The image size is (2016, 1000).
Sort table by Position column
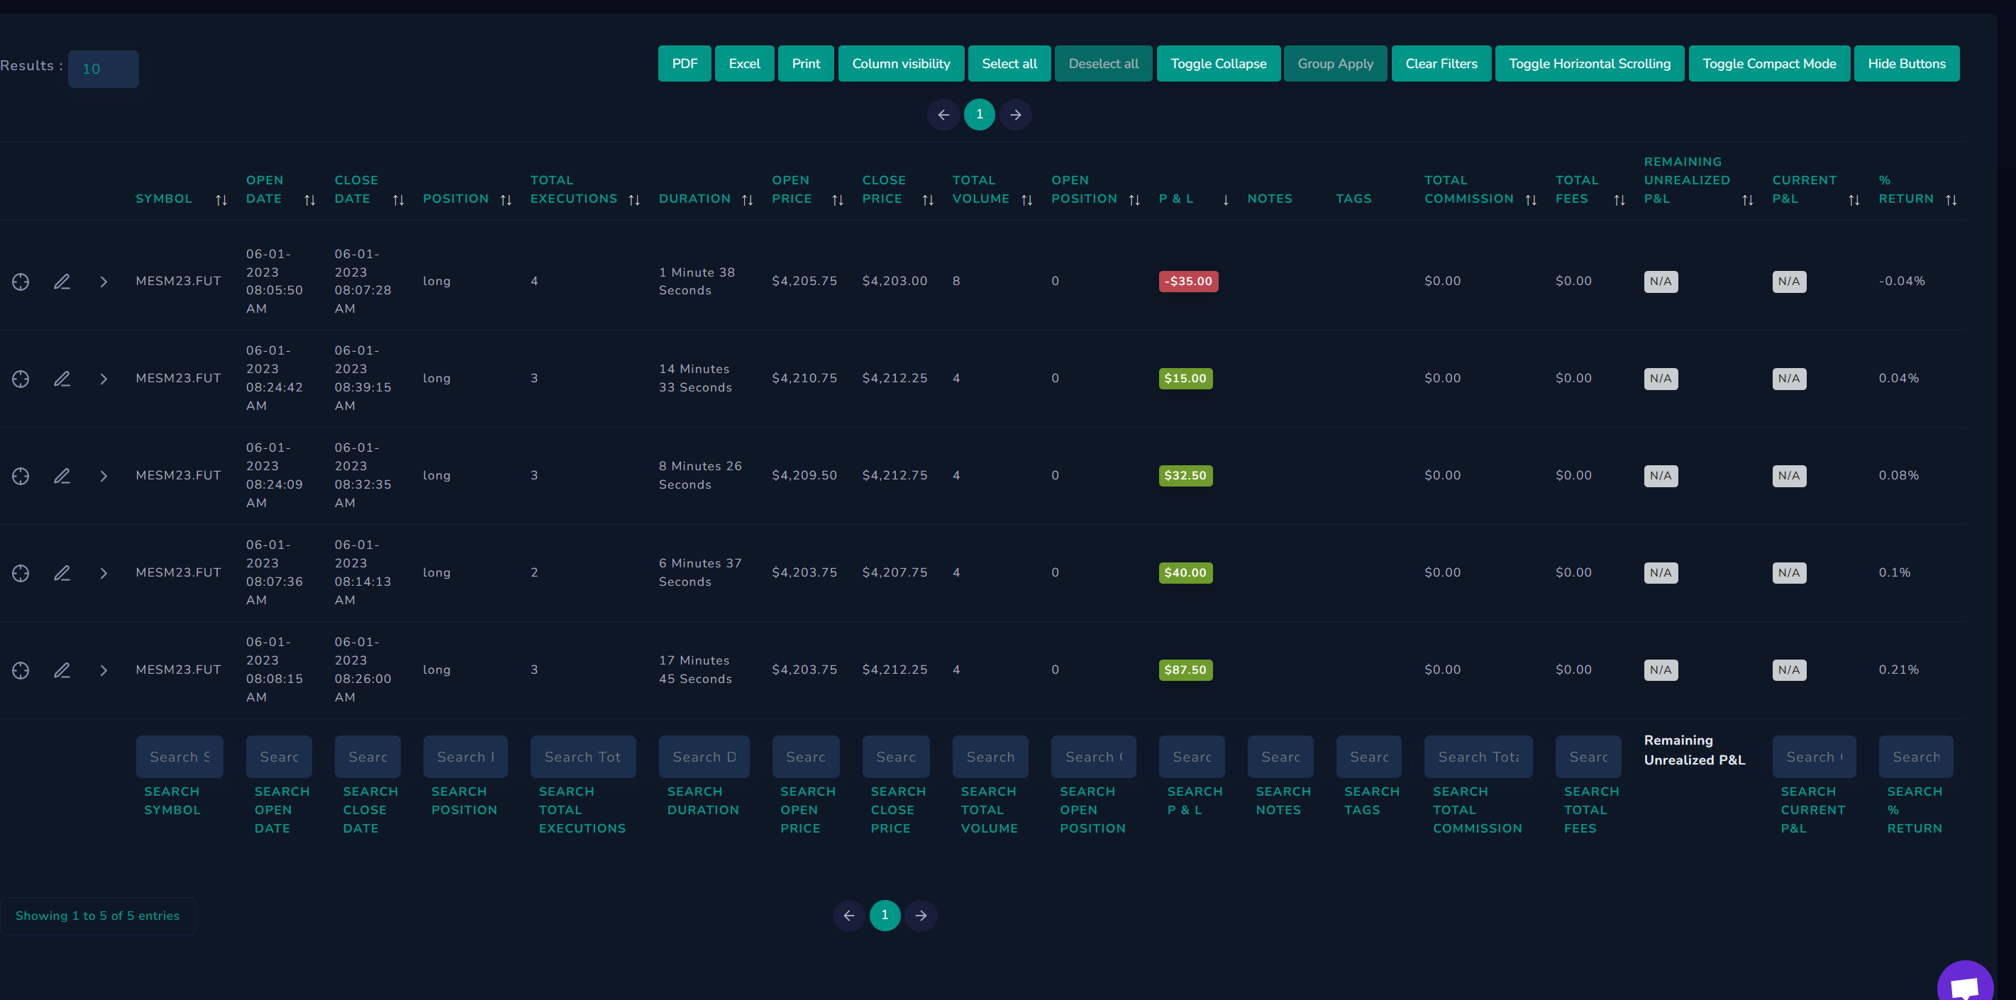tap(506, 200)
